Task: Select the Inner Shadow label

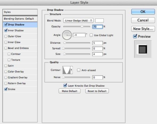Action: pos(16,30)
